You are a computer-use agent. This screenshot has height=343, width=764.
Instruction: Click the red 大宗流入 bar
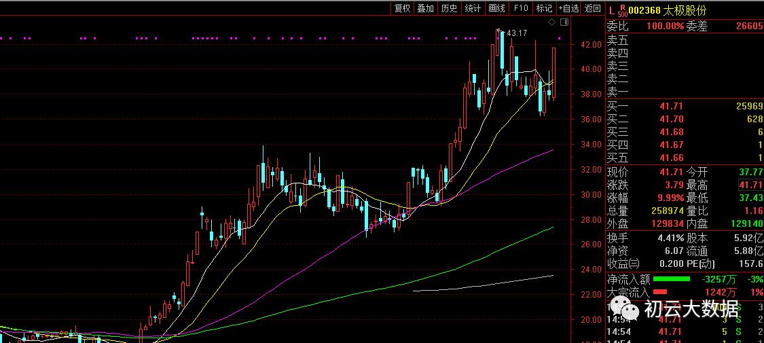pos(660,292)
